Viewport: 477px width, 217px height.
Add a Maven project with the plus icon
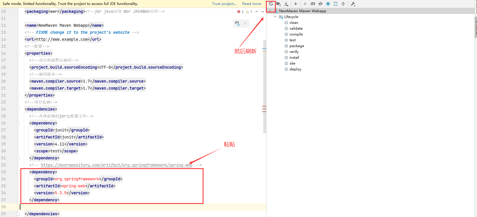click(x=296, y=4)
